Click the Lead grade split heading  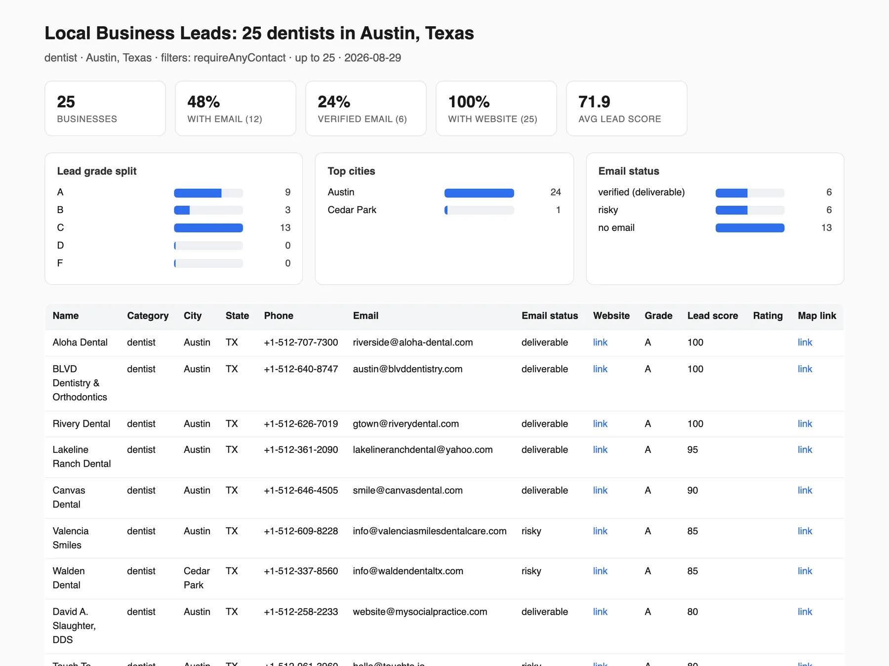pos(97,171)
